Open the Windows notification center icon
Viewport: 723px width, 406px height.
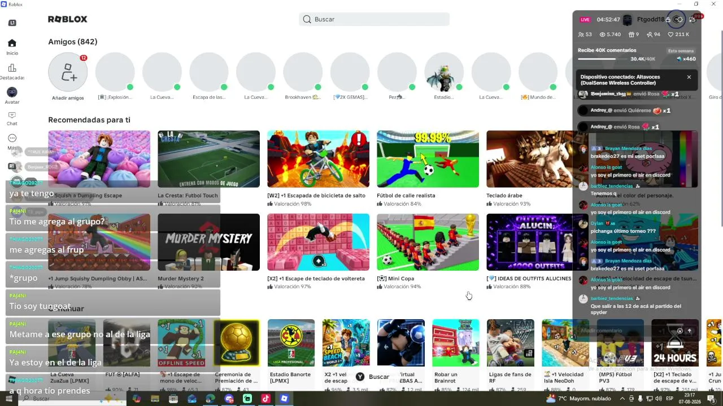point(711,399)
